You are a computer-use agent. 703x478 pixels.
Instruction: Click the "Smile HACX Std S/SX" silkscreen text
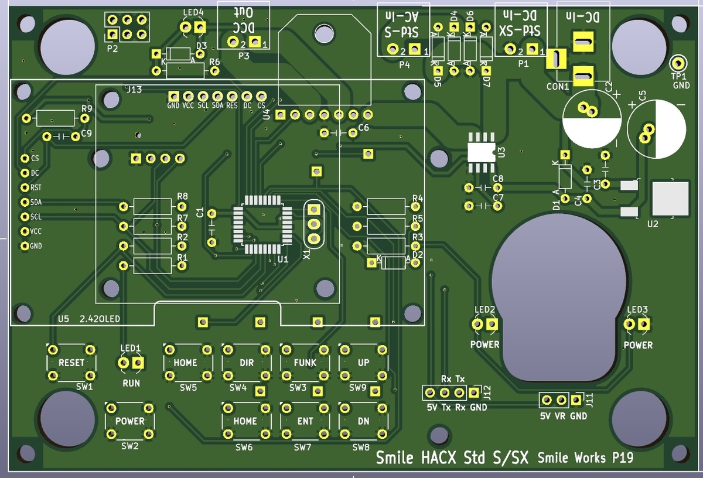pyautogui.click(x=452, y=457)
